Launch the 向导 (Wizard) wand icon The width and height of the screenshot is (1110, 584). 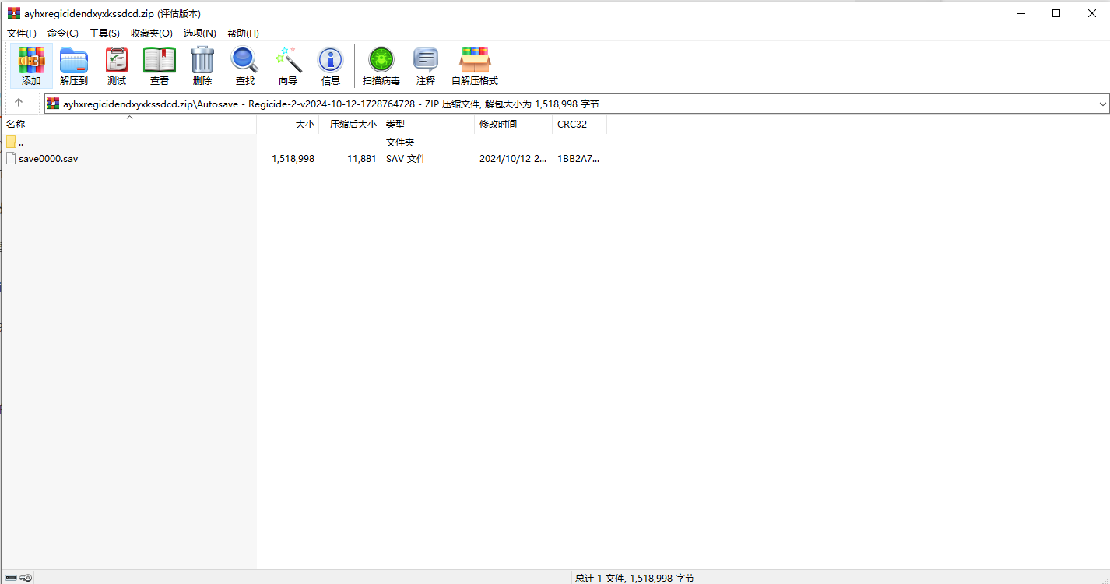click(x=288, y=65)
